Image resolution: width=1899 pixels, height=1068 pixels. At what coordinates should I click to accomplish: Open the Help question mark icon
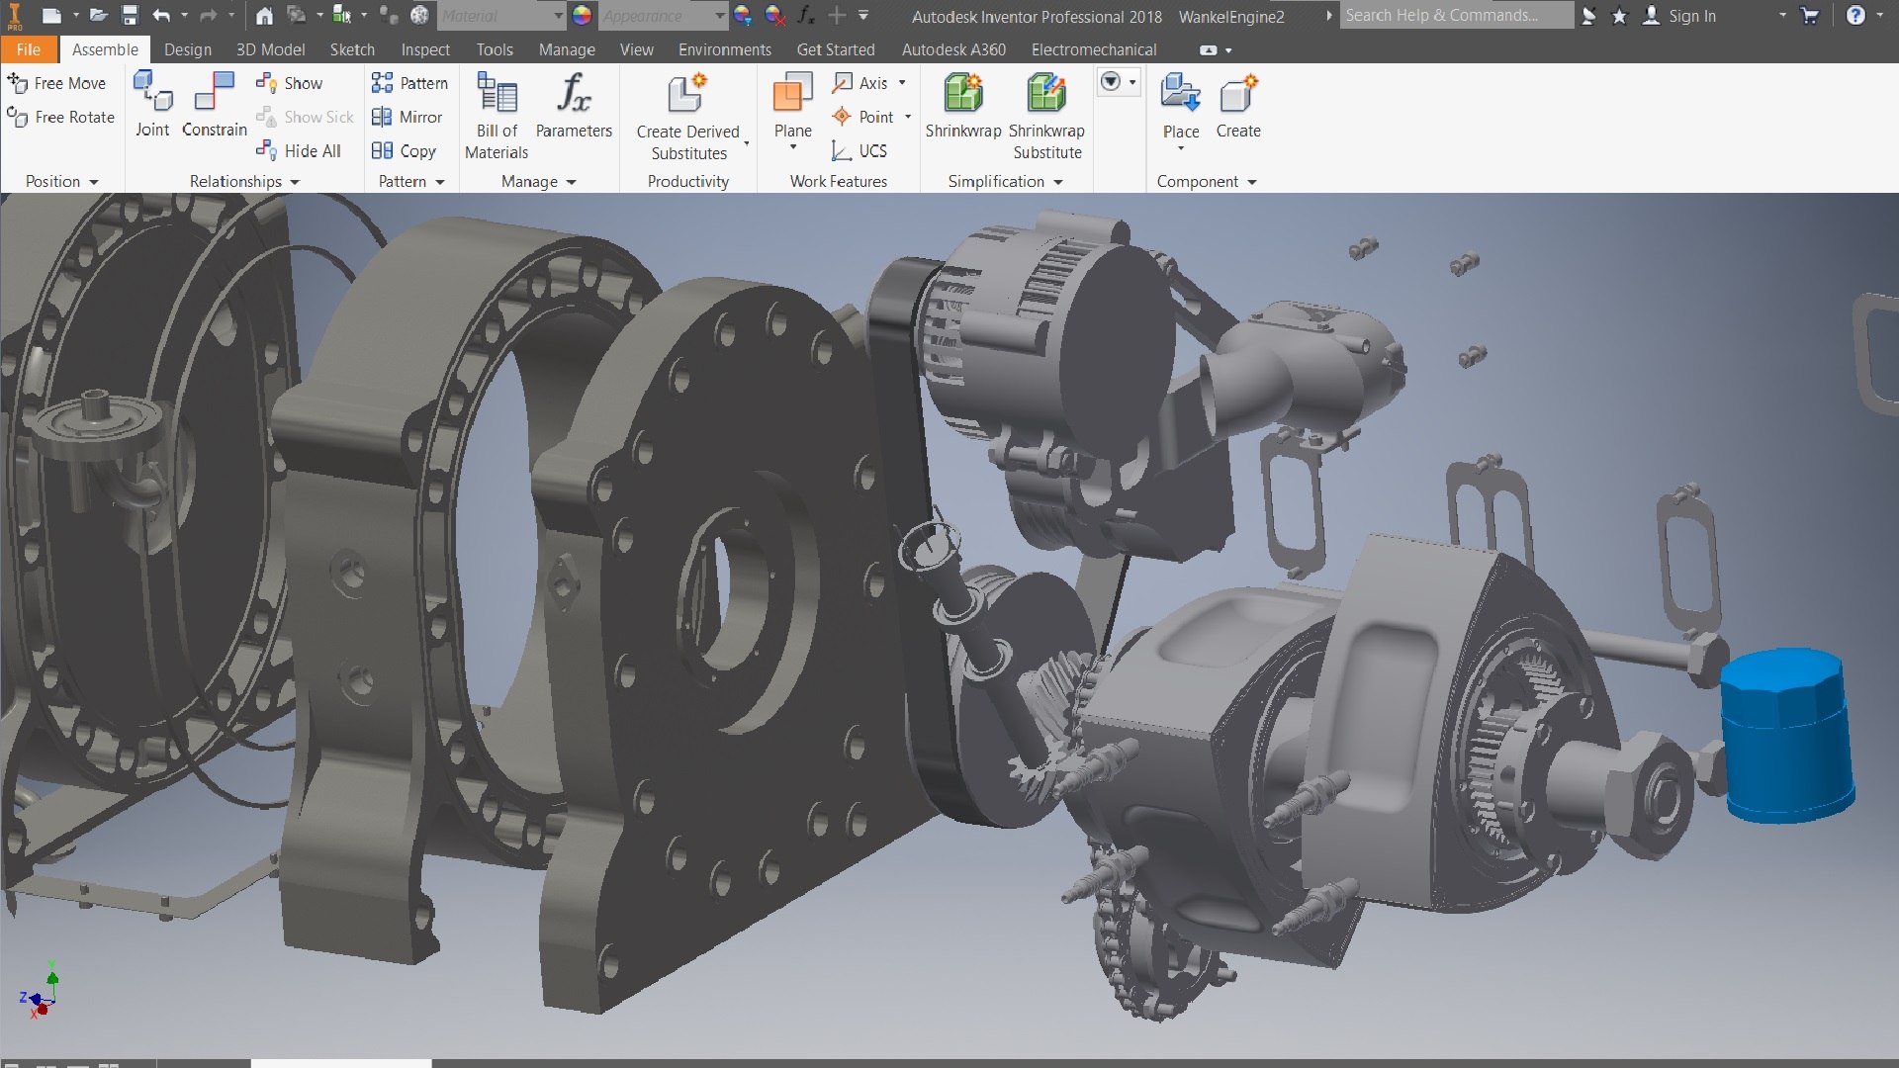pyautogui.click(x=1855, y=15)
